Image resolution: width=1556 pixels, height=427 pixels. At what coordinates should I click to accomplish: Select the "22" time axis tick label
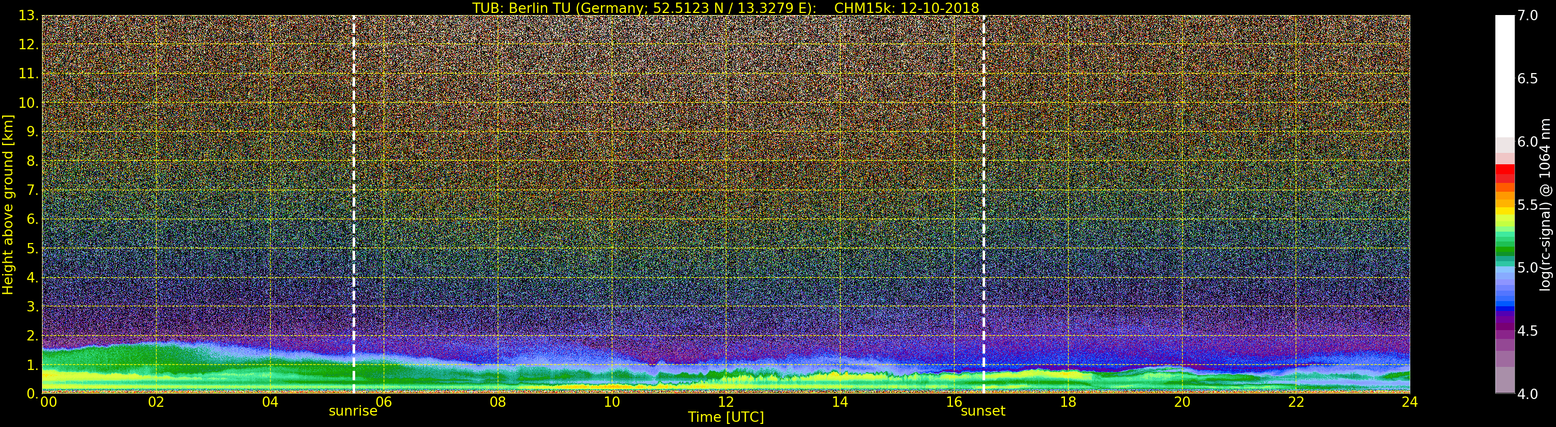pyautogui.click(x=1296, y=402)
